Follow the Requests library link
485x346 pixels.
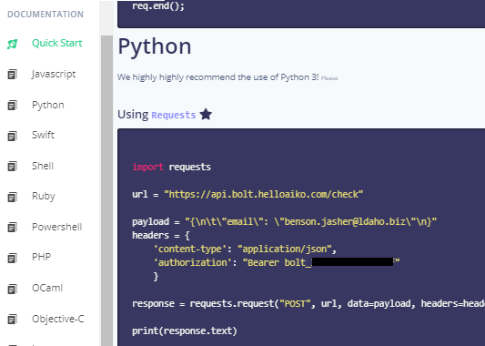point(174,115)
